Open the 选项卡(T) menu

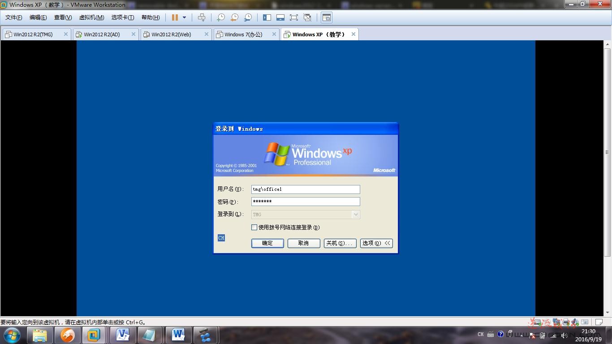point(123,17)
